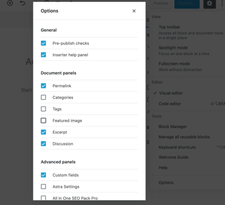Screen dimensions: 225x205
Task: Disable the Permalink panel checkbox
Action: click(x=43, y=86)
